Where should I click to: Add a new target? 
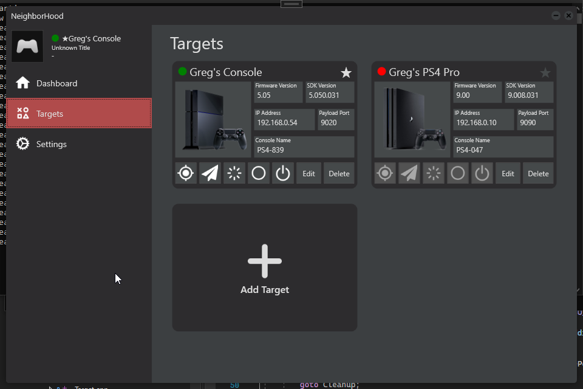(x=265, y=267)
